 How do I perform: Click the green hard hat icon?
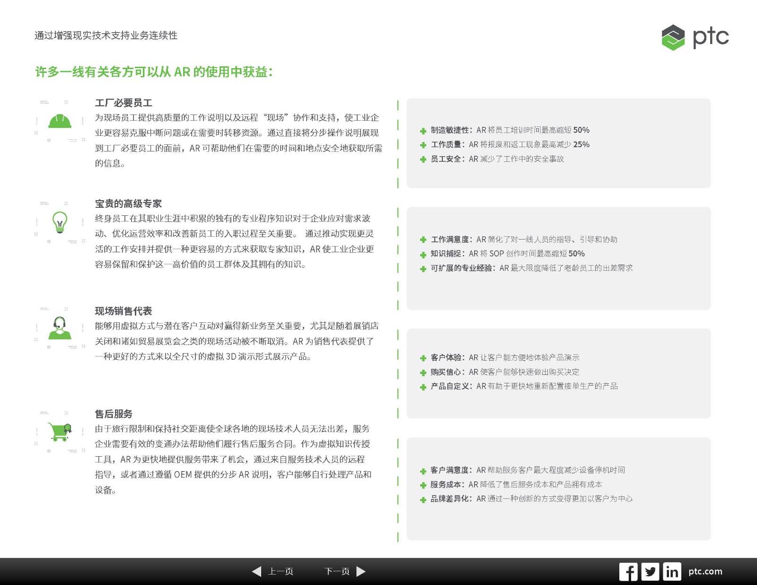click(x=60, y=122)
